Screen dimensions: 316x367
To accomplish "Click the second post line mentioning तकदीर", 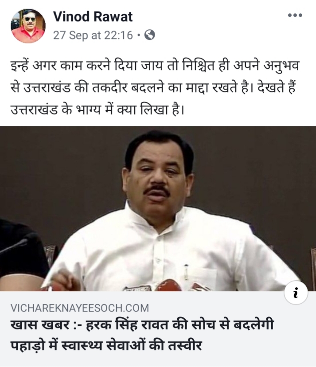I will tap(154, 88).
